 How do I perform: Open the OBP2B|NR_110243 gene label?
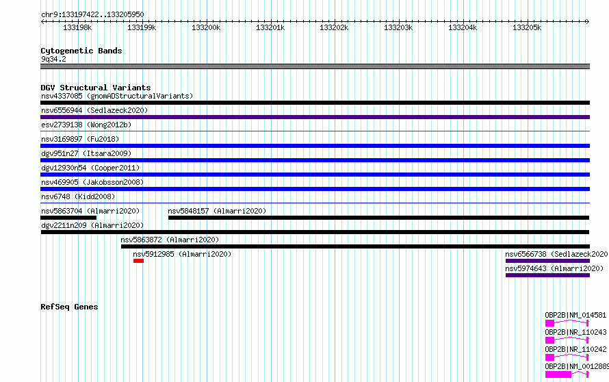575,332
